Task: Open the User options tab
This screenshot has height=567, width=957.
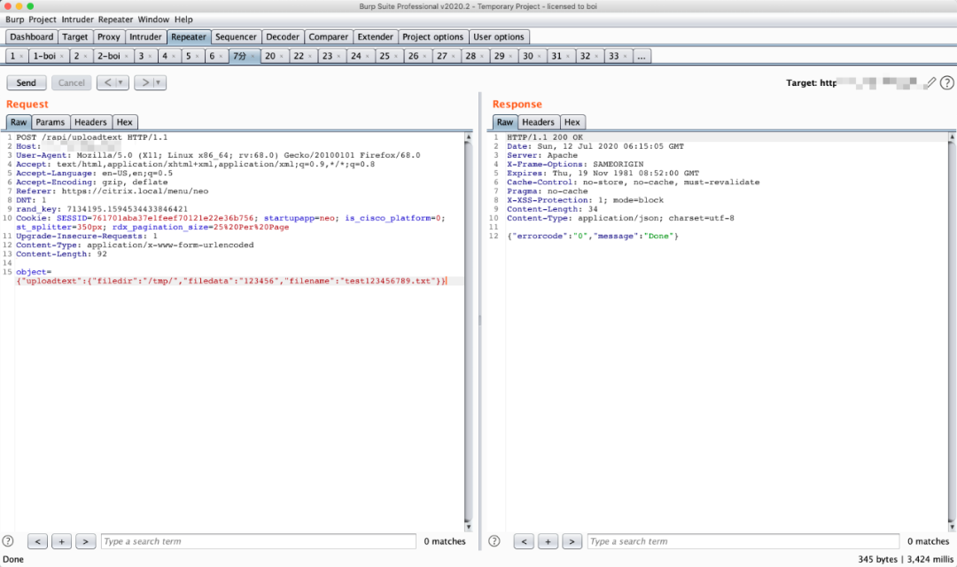Action: pyautogui.click(x=499, y=36)
